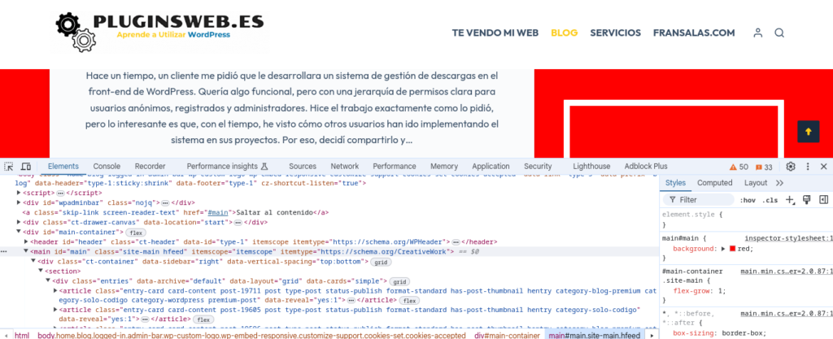Switch to the Layout styles tab
Screen dimensions: 833x339
click(x=756, y=183)
